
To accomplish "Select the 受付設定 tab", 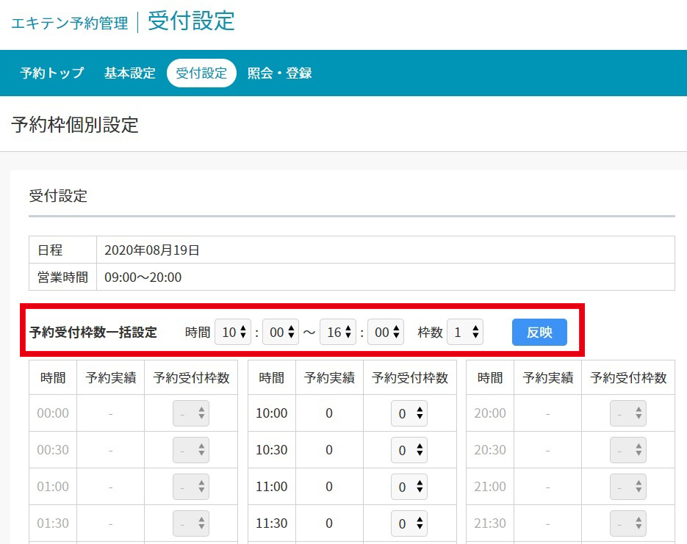I will point(201,73).
